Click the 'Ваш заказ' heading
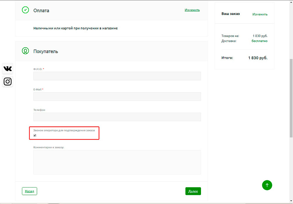 coord(231,14)
